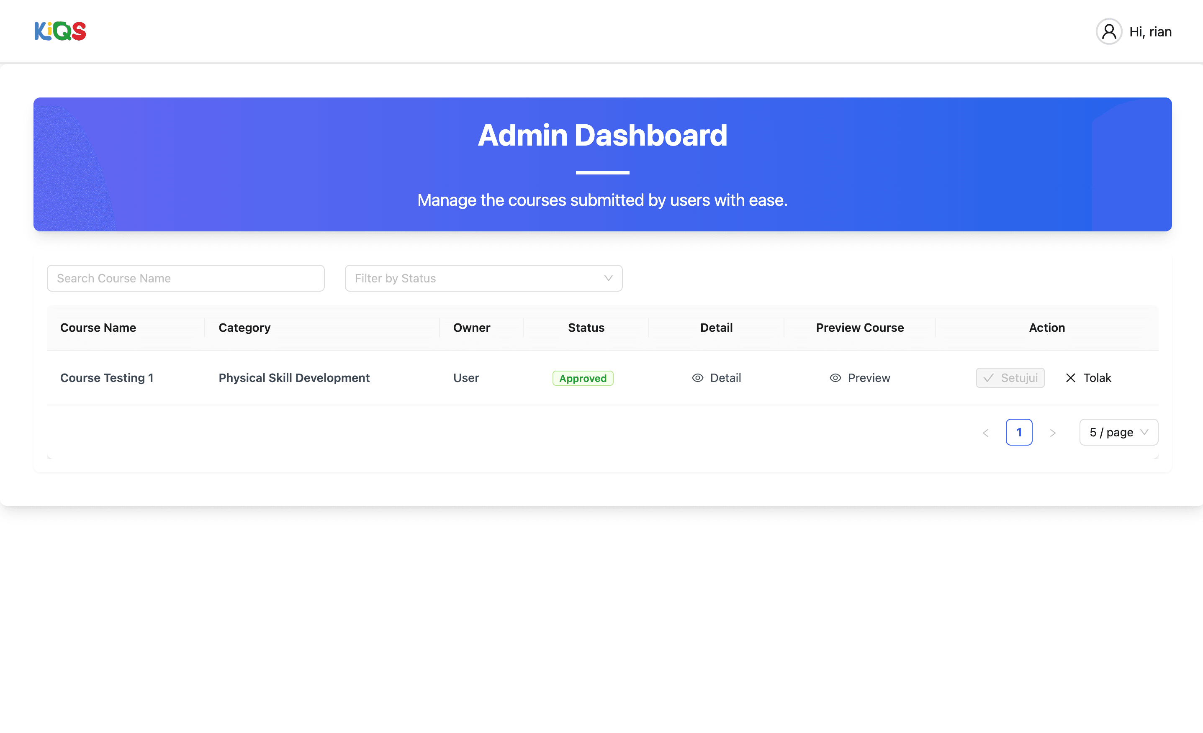Screen dimensions: 1203x733
Task: Open the Filter by Status dropdown
Action: (483, 278)
